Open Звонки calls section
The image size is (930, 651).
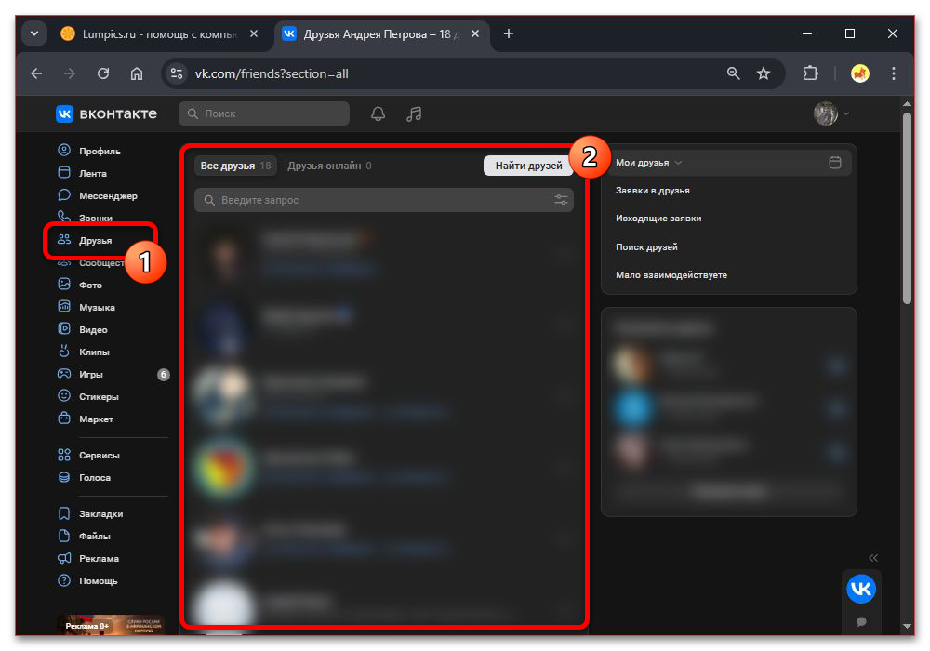tap(85, 218)
